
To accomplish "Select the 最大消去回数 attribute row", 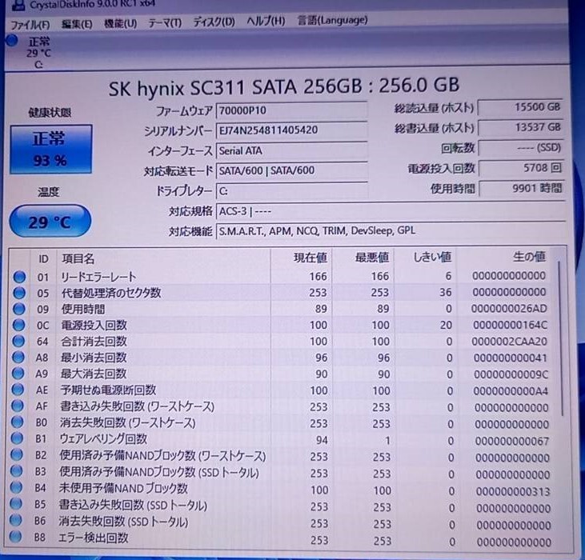I will tap(282, 374).
